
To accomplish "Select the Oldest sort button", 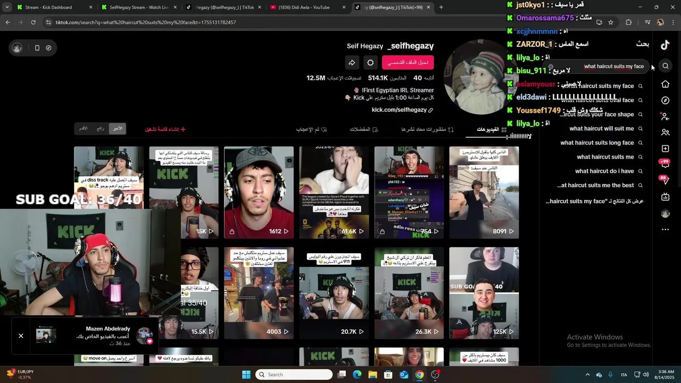I will (x=84, y=129).
